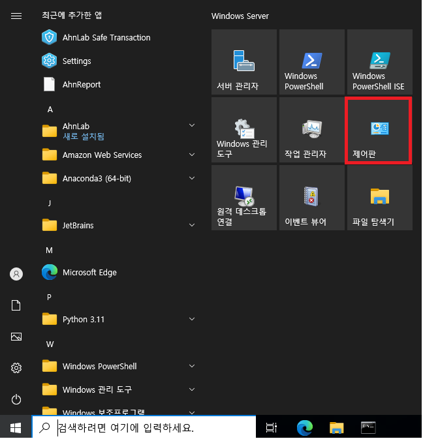Open the Documents sidebar icon

tap(16, 306)
